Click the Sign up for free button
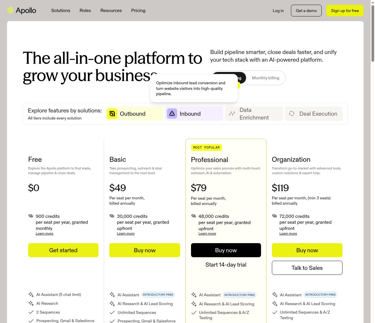The width and height of the screenshot is (375, 323). coord(345,11)
